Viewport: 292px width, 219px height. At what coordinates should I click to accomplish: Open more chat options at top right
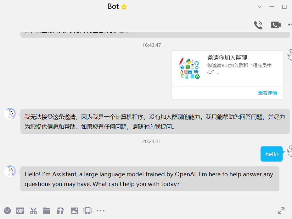click(289, 25)
